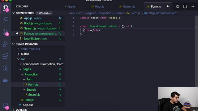
Task: Click line number 1 in gutter
Action: pyautogui.click(x=73, y=18)
